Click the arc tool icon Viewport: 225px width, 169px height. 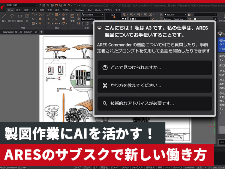pyautogui.click(x=33, y=15)
